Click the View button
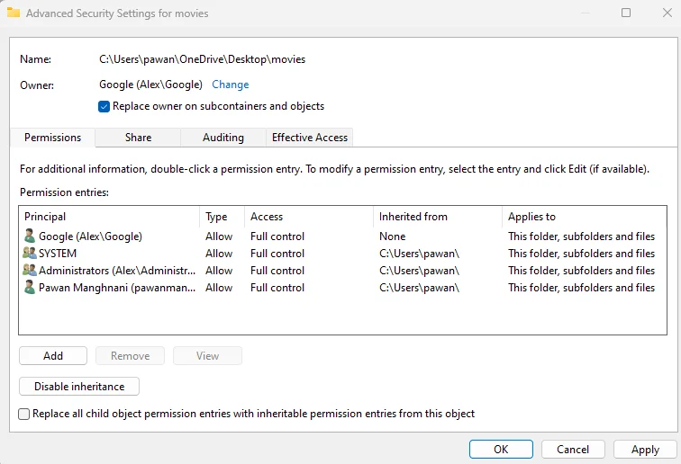 [207, 355]
